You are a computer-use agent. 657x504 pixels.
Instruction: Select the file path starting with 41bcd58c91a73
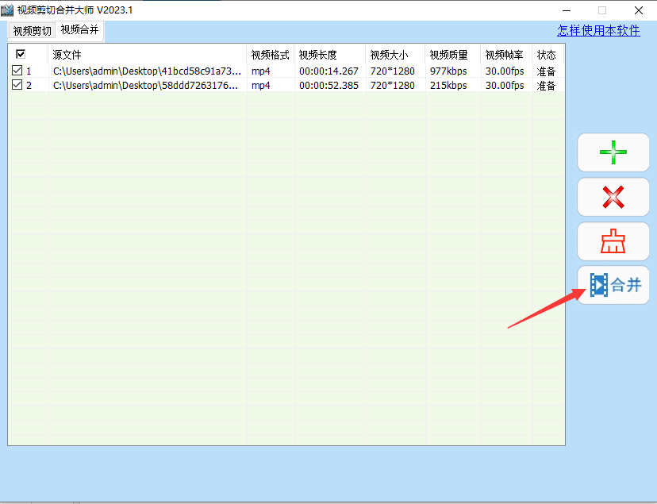tap(147, 71)
